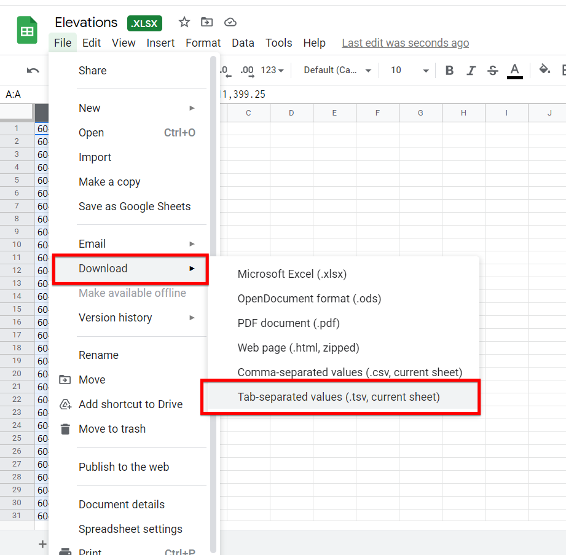Star the Elevations document
The image size is (566, 555).
184,22
